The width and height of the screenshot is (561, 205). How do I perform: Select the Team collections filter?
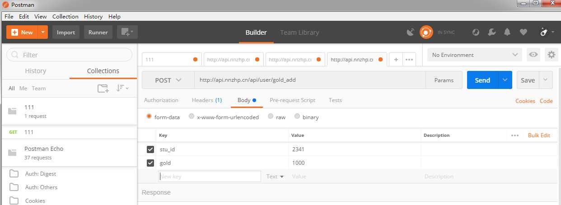(x=39, y=89)
